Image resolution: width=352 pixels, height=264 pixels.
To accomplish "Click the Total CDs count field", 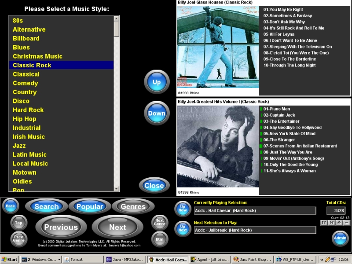I will pos(336,211).
